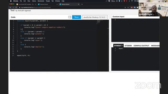Viewport: 168px width, 94px height.
Task: Open the Tab menu in menu bar
Action: pyautogui.click(x=52, y=1)
